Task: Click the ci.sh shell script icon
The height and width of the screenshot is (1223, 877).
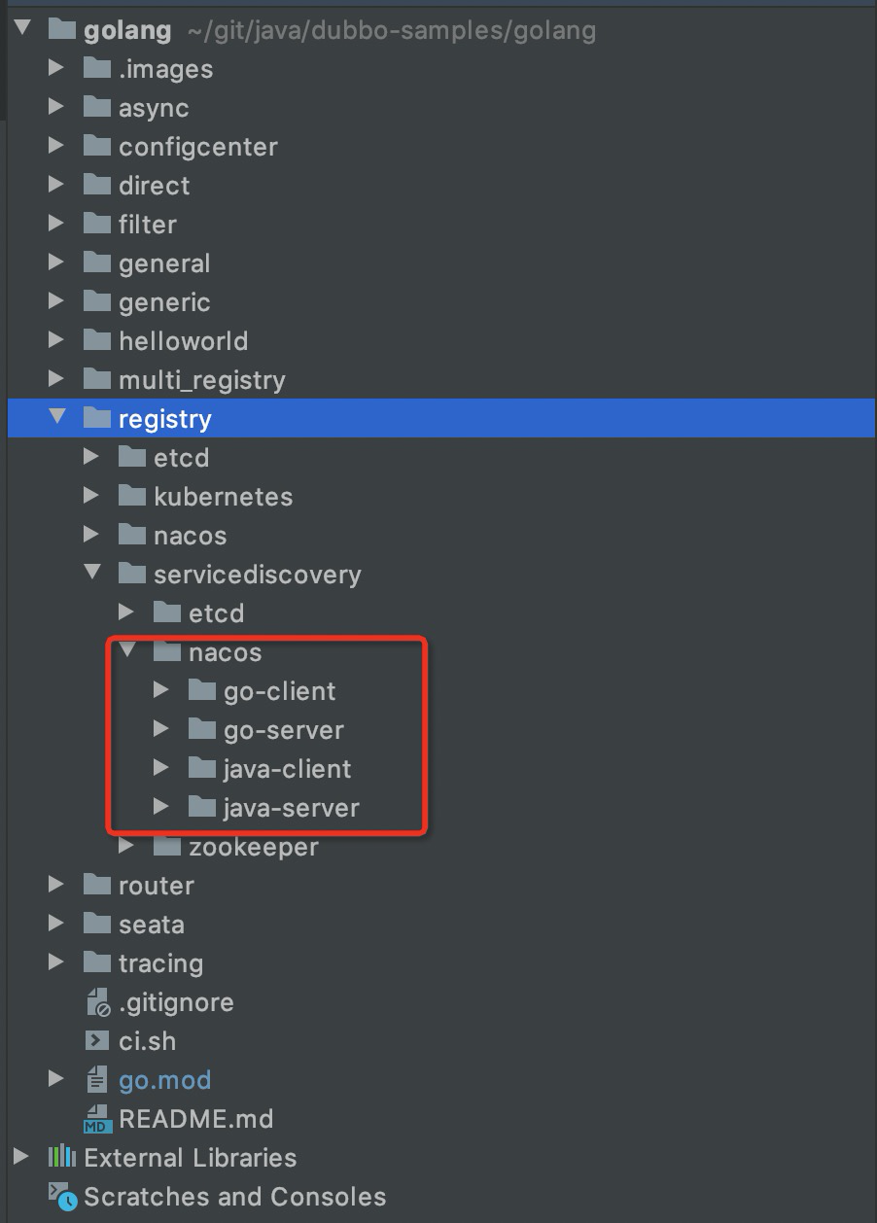Action: click(x=97, y=1041)
